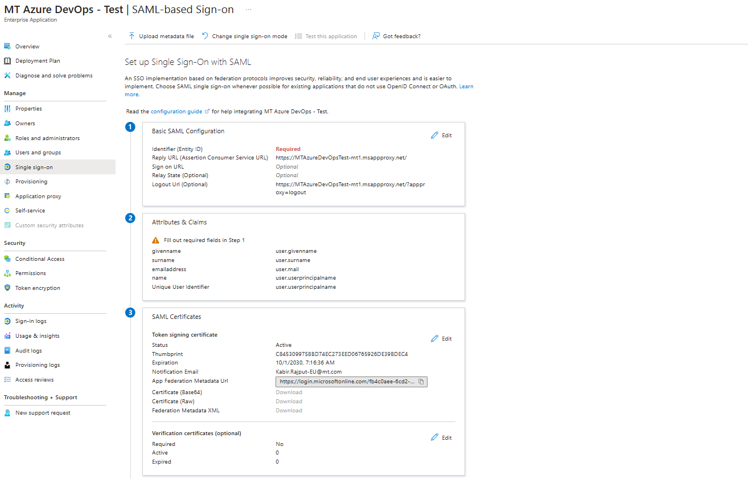The height and width of the screenshot is (479, 748).
Task: Click the Roles and administrators icon
Action: point(7,138)
